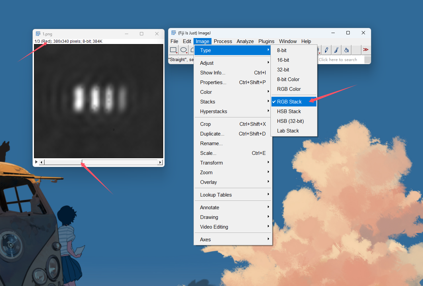Expand the Lookup Tables submenu

point(233,195)
